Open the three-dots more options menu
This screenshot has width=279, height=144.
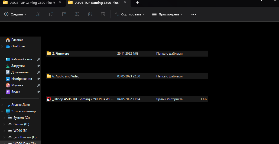point(194,14)
